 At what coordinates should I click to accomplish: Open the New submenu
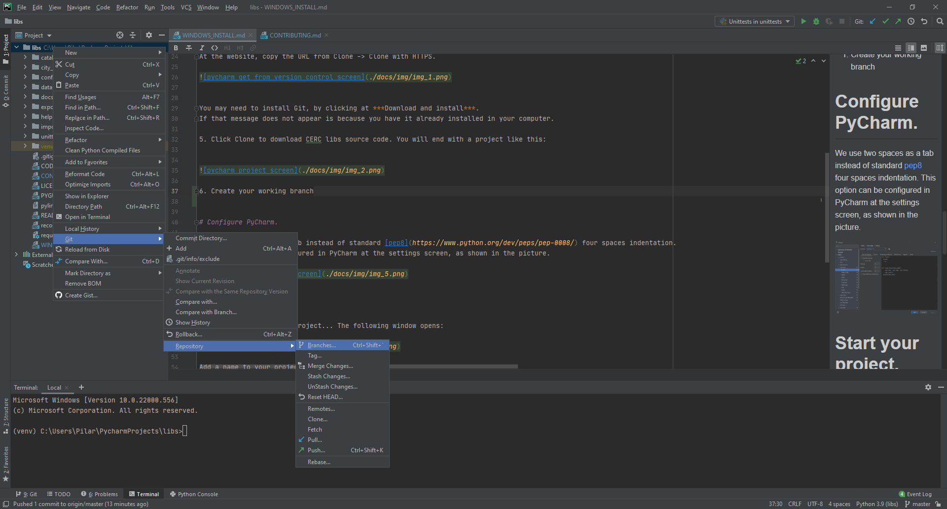pyautogui.click(x=109, y=52)
